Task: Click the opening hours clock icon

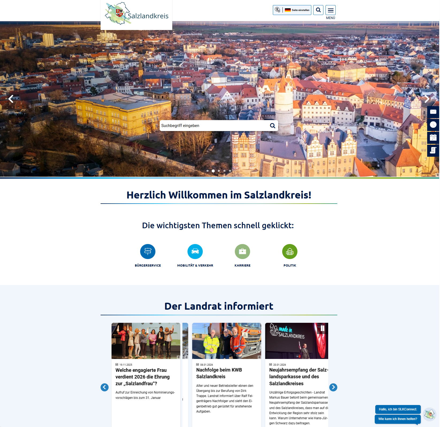Action: [x=433, y=125]
